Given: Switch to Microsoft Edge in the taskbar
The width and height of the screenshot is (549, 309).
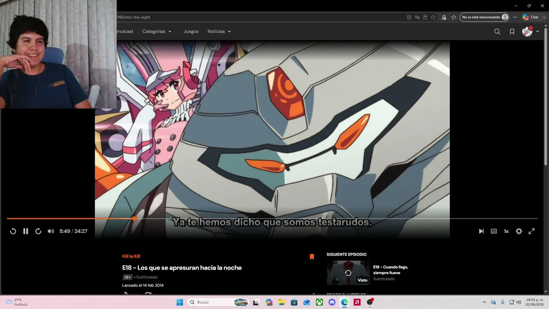Looking at the screenshot, I should click(344, 302).
